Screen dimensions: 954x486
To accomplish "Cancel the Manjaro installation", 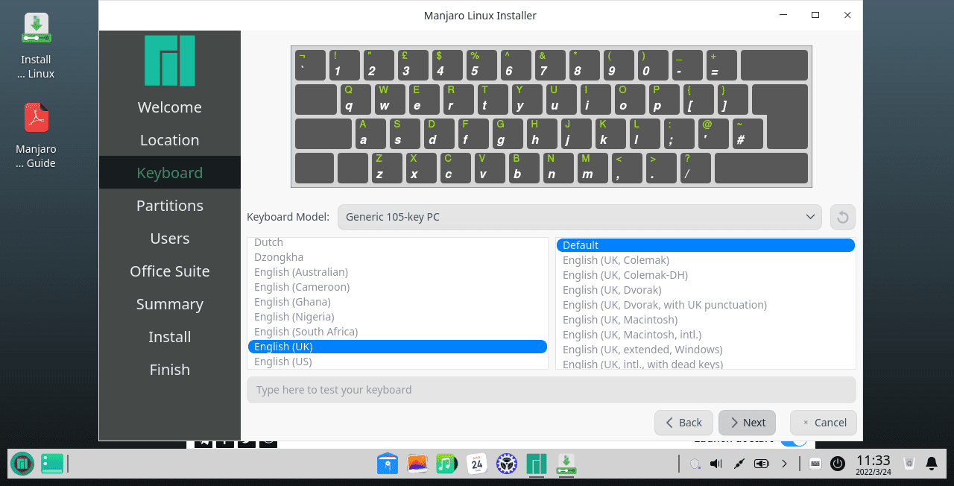I will point(823,423).
